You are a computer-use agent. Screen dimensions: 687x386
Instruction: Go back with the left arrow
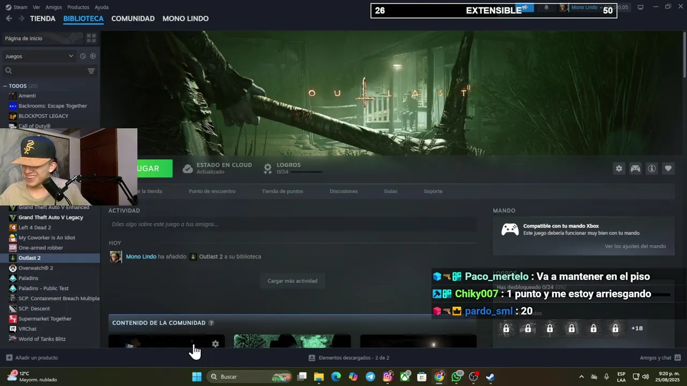point(9,18)
